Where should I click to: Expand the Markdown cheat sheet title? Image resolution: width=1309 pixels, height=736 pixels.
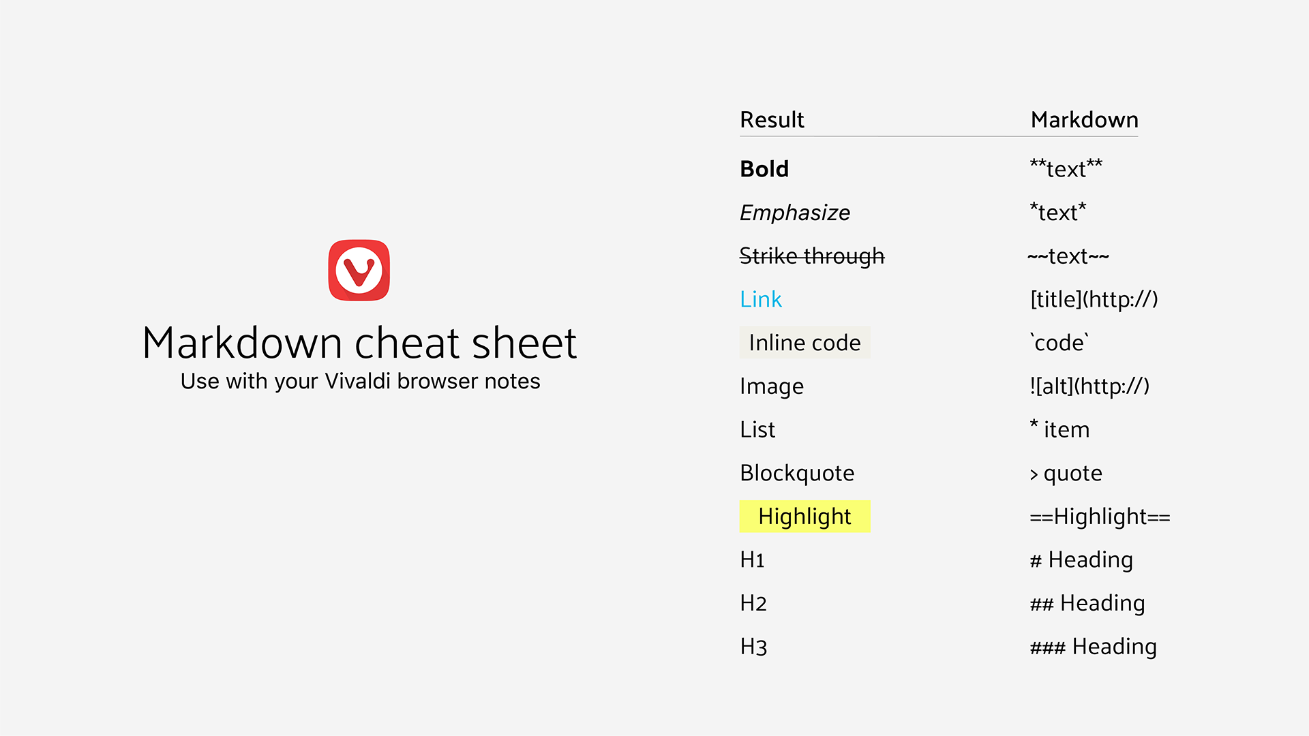359,341
